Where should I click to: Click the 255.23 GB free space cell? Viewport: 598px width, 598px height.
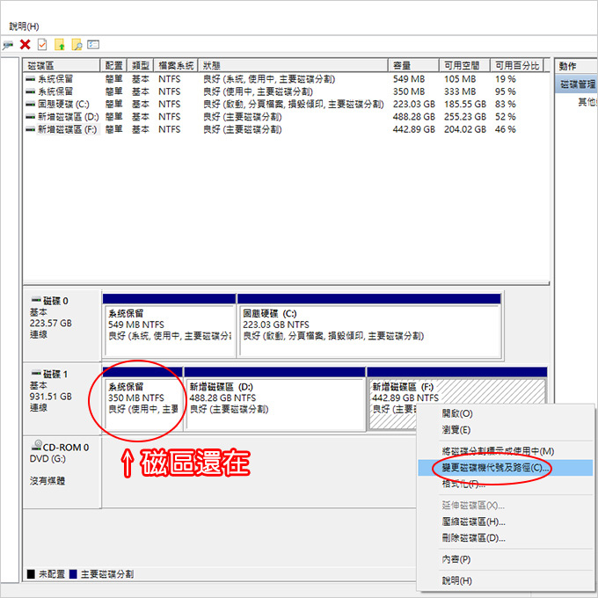pos(465,117)
